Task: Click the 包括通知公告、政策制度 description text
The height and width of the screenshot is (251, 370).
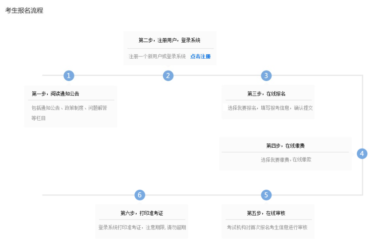Action: pyautogui.click(x=69, y=107)
